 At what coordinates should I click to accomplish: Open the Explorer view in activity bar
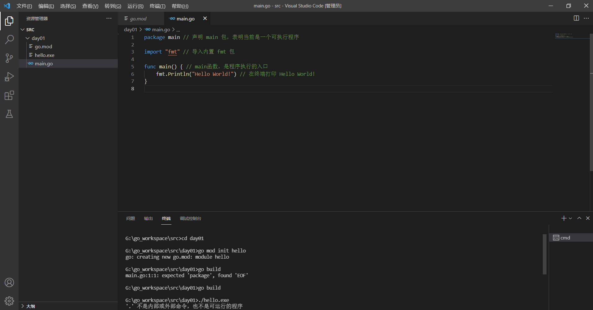pos(9,21)
